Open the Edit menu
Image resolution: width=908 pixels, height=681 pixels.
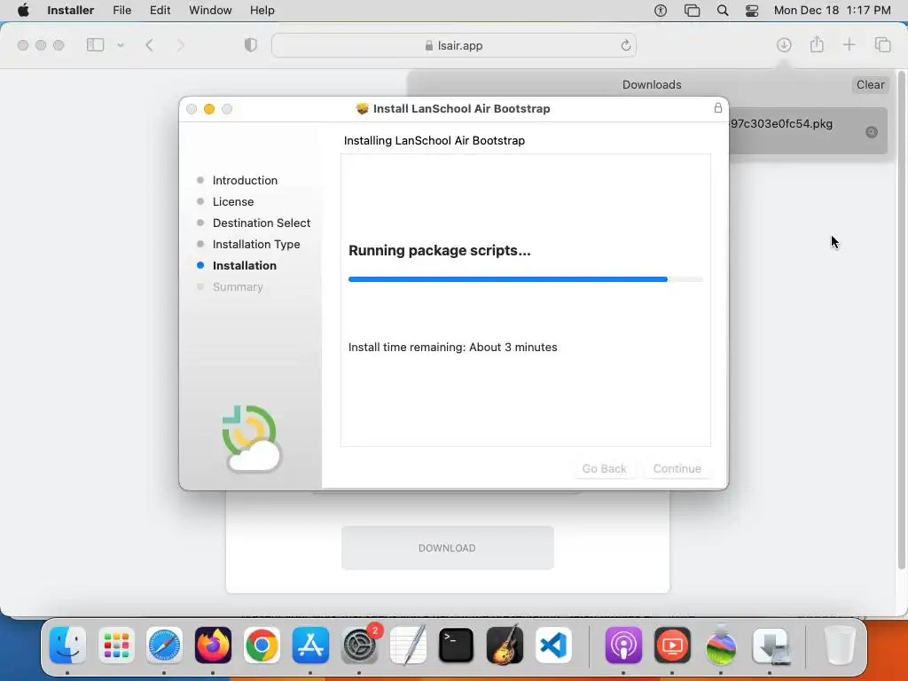[x=160, y=11]
